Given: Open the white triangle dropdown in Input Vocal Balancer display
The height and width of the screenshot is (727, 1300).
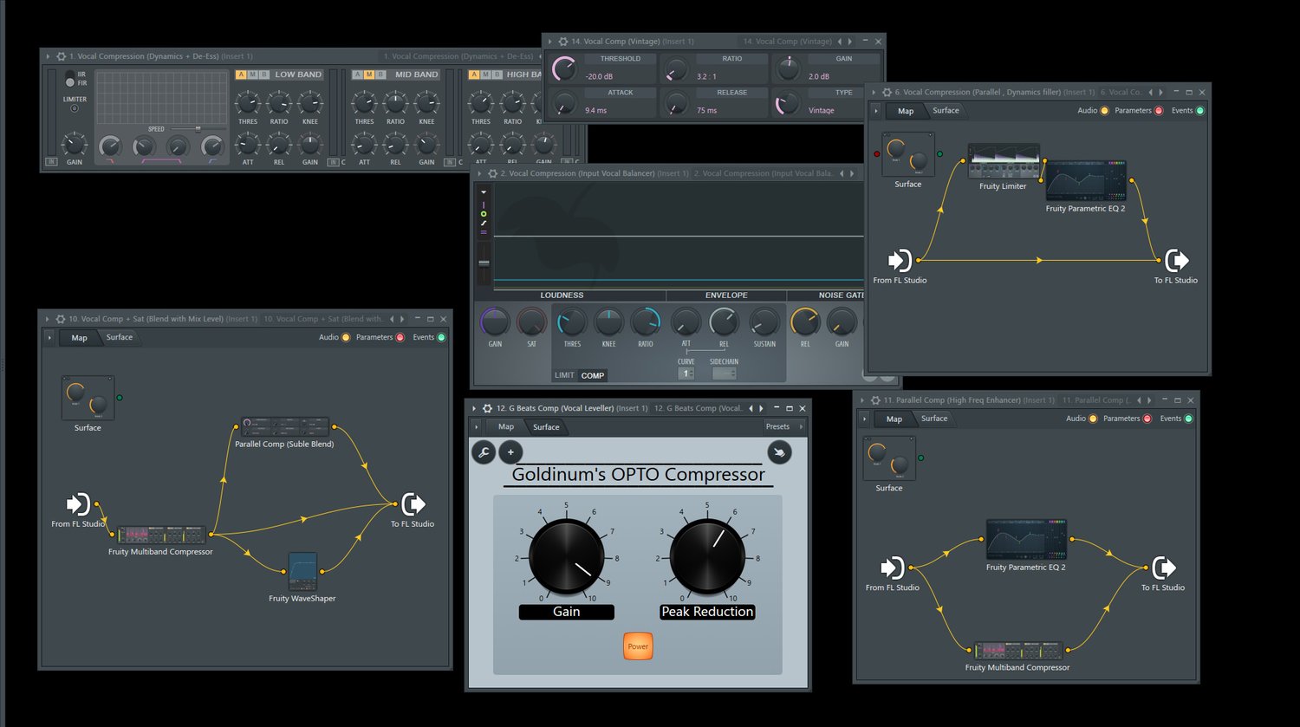Looking at the screenshot, I should point(484,192).
